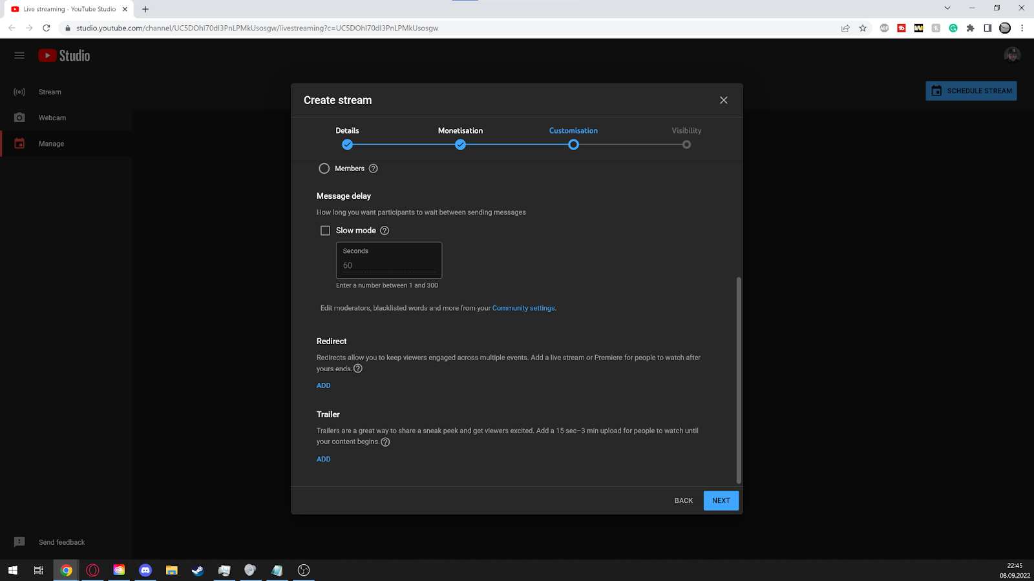Open the black and yellow extension icon
This screenshot has width=1034, height=581.
(918, 28)
